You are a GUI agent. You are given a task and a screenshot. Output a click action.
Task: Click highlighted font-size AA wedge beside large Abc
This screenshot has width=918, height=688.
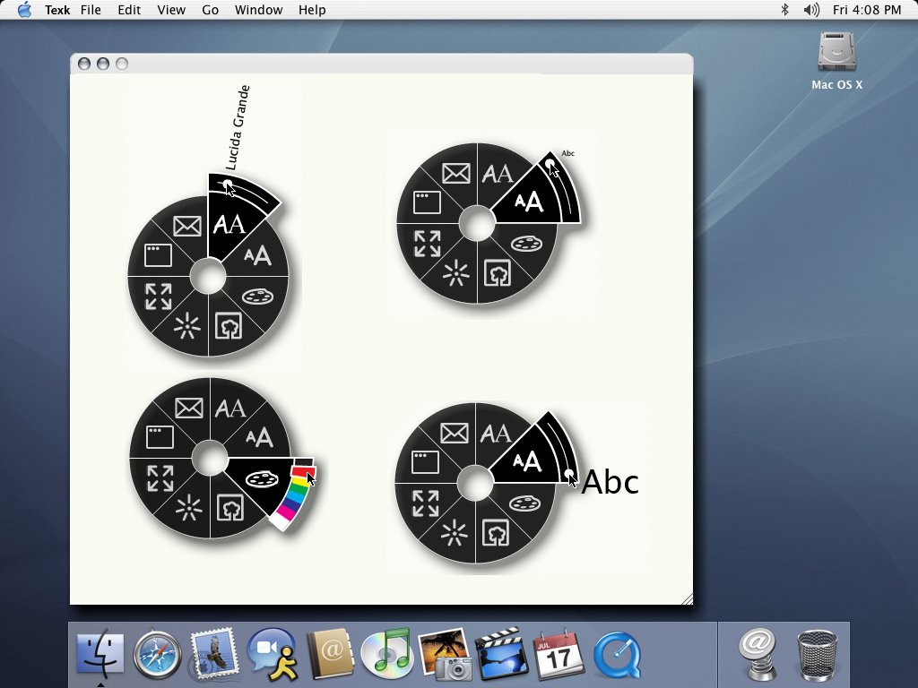click(x=528, y=461)
